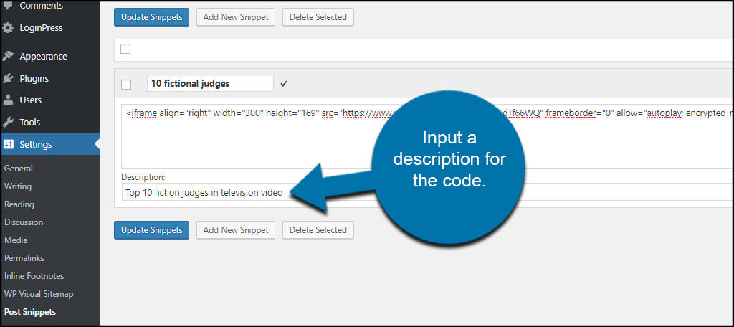Click the Tools wrench icon

click(8, 123)
